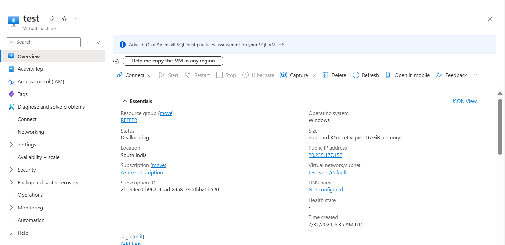Open the REFFER resource group
This screenshot has height=245, width=505.
(129, 120)
